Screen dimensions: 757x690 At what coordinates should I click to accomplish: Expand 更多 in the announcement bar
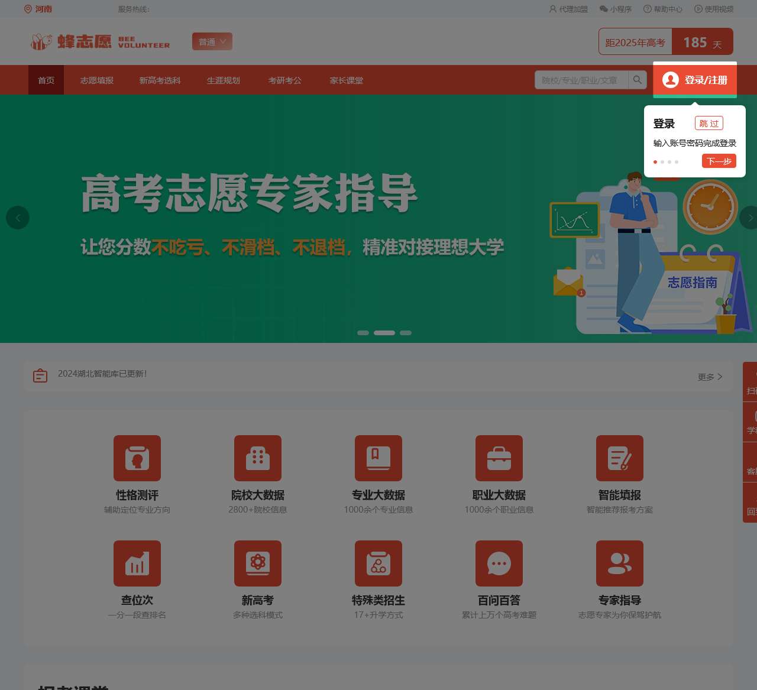pyautogui.click(x=710, y=377)
